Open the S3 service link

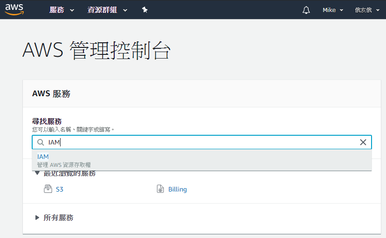60,189
